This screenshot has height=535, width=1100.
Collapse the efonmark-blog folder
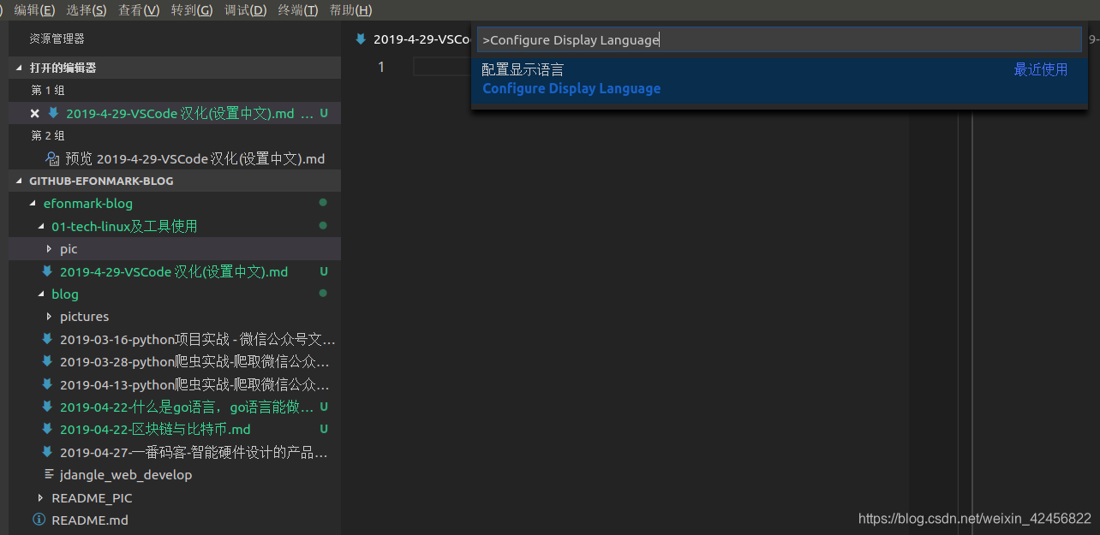(33, 204)
